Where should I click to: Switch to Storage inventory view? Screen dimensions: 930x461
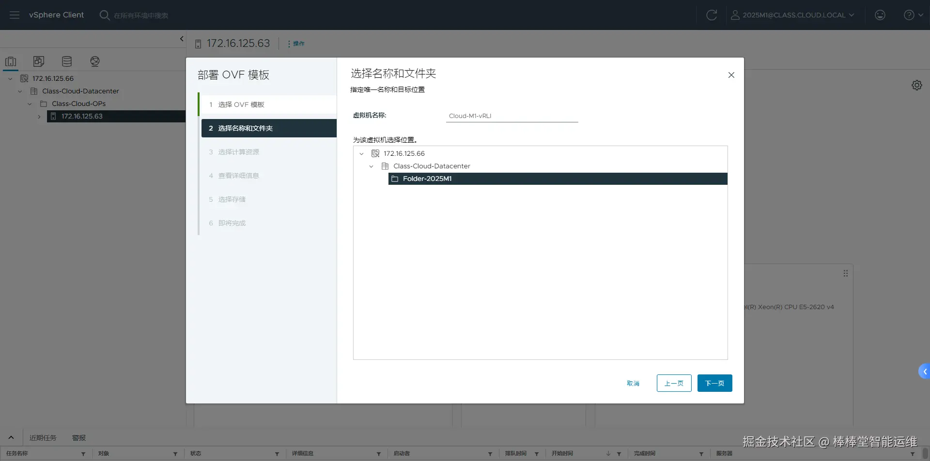[x=67, y=61]
